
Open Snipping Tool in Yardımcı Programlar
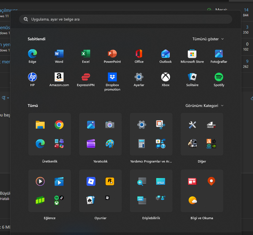[161, 125]
